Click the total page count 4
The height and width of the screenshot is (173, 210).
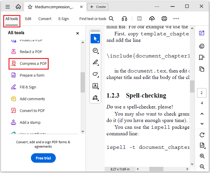click(202, 103)
